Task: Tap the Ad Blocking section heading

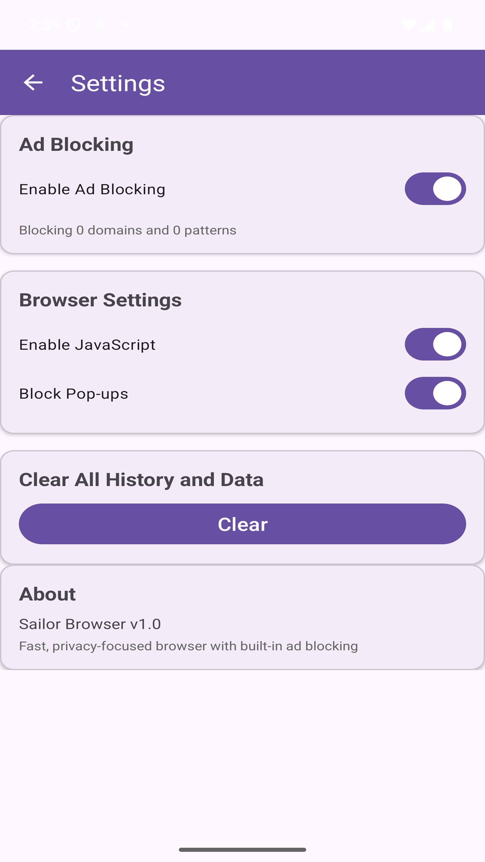Action: (x=76, y=145)
